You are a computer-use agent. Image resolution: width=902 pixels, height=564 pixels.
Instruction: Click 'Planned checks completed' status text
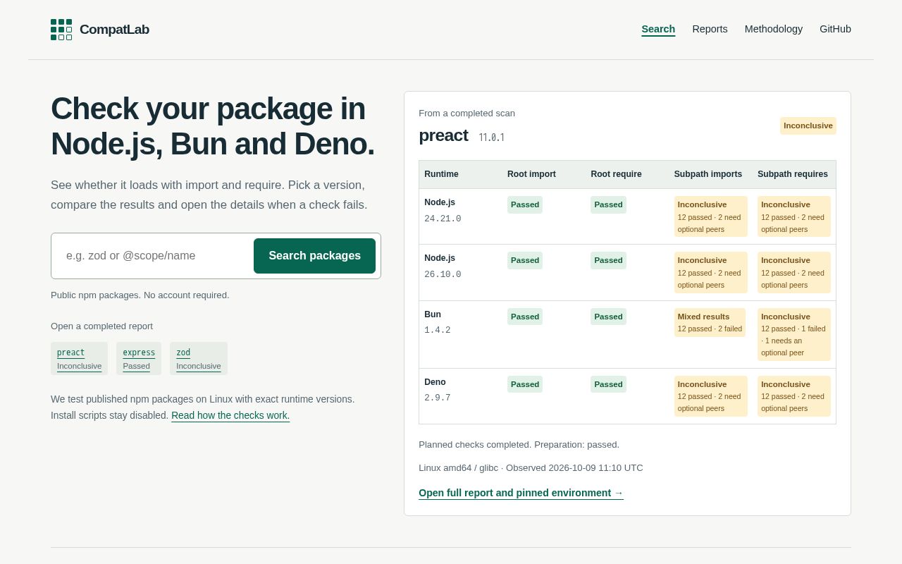519,445
